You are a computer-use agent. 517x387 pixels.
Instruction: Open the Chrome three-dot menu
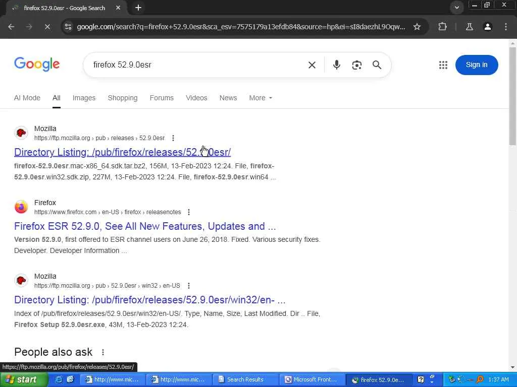point(506,27)
